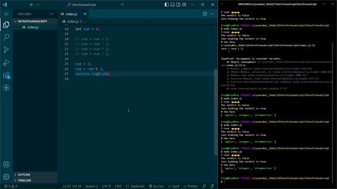Image resolution: width=337 pixels, height=189 pixels.
Task: Split the editor to the right
Action: [x=205, y=14]
